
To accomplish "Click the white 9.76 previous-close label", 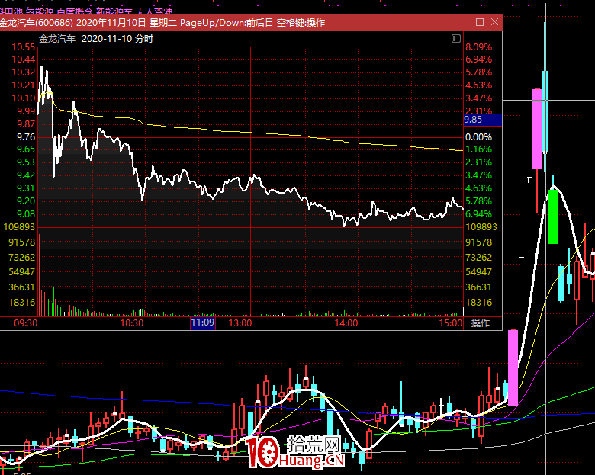I will coord(26,137).
